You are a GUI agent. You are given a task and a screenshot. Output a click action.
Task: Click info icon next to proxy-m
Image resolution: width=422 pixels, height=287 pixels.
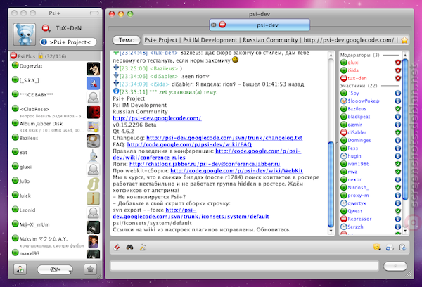(398, 195)
